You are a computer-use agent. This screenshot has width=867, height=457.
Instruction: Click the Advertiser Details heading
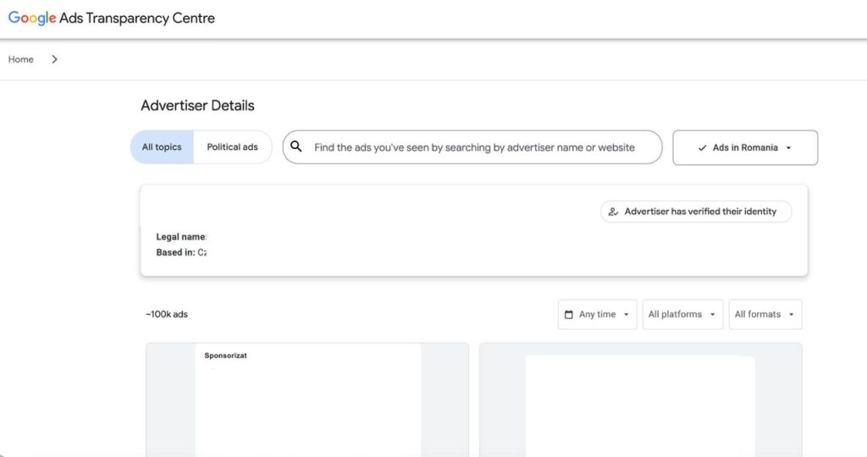(x=197, y=106)
